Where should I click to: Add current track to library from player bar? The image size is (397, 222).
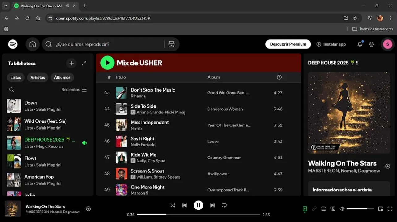pos(88,209)
